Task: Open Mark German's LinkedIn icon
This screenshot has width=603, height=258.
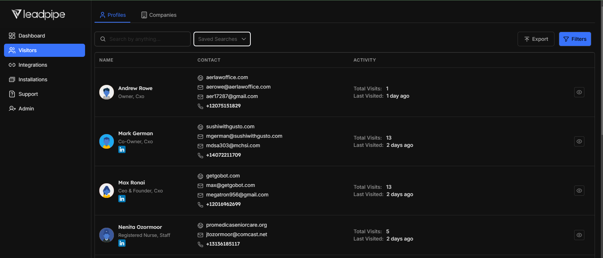Action: pyautogui.click(x=122, y=149)
